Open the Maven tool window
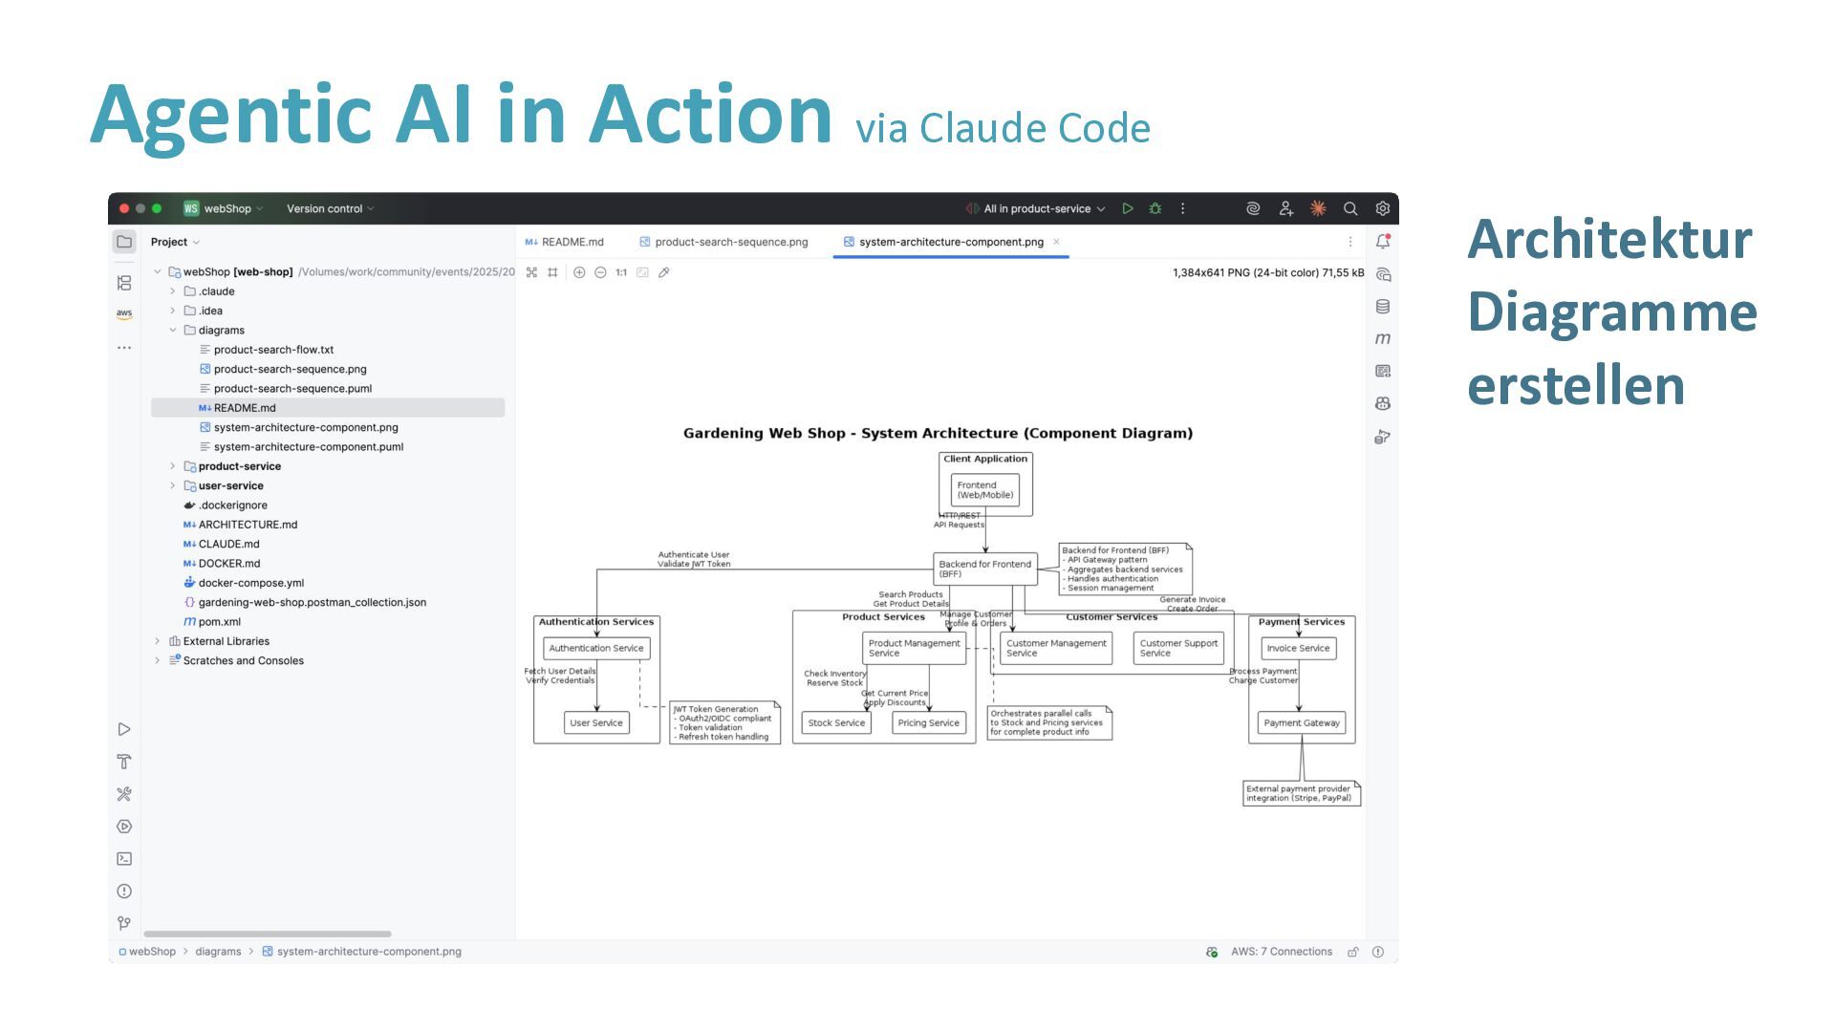 pyautogui.click(x=1383, y=338)
